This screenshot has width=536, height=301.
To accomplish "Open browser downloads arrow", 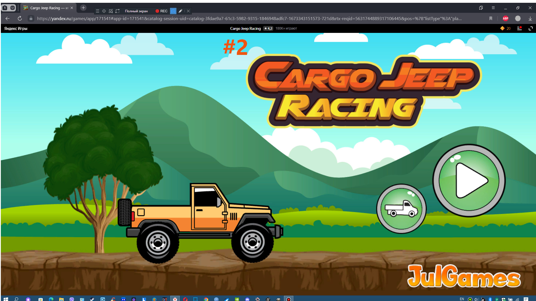I will click(530, 18).
